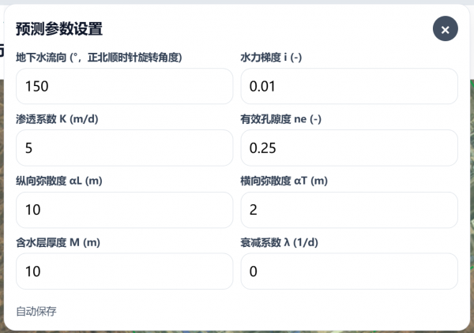Select the 渗透系数 K input box
This screenshot has width=474, height=333.
(124, 148)
